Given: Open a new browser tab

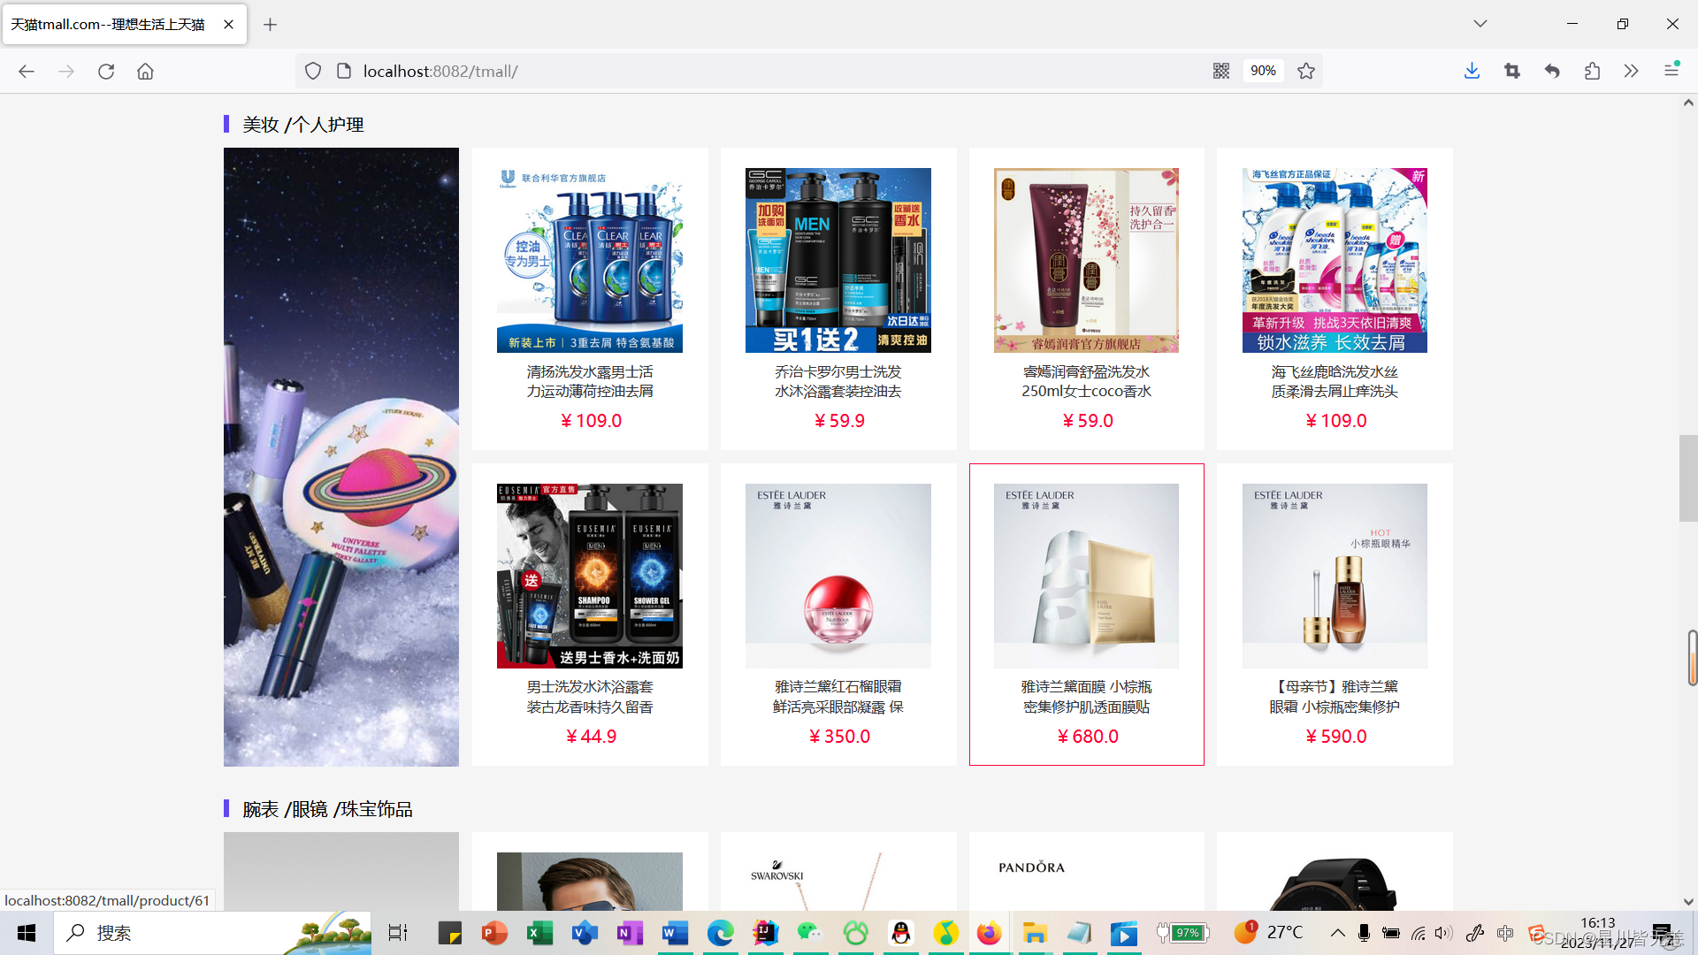Looking at the screenshot, I should click(x=271, y=25).
